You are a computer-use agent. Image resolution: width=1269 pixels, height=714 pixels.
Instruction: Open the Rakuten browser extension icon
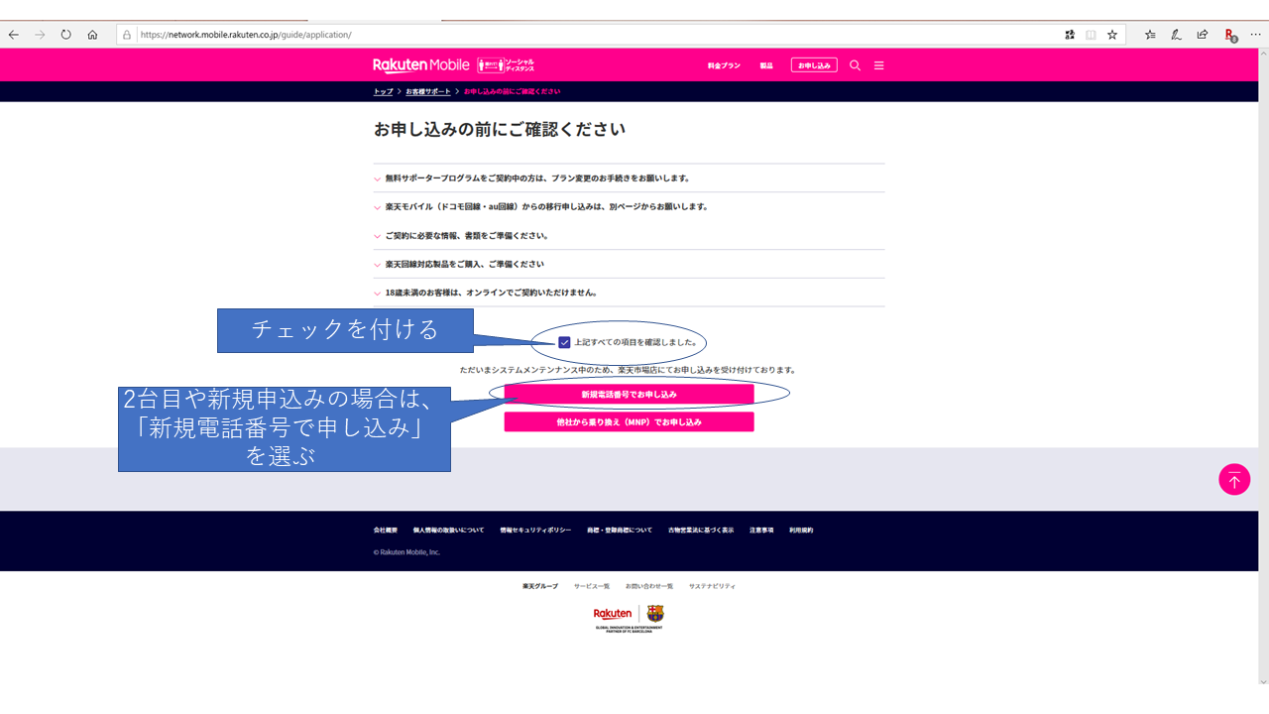tap(1230, 35)
